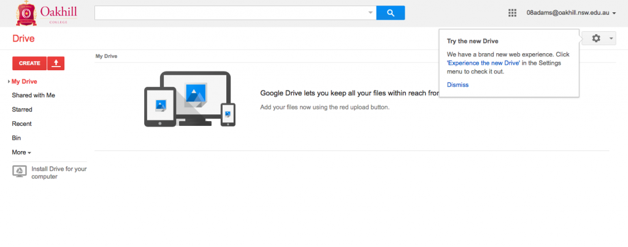The image size is (628, 247).
Task: Open the Google apps grid icon
Action: pos(512,13)
